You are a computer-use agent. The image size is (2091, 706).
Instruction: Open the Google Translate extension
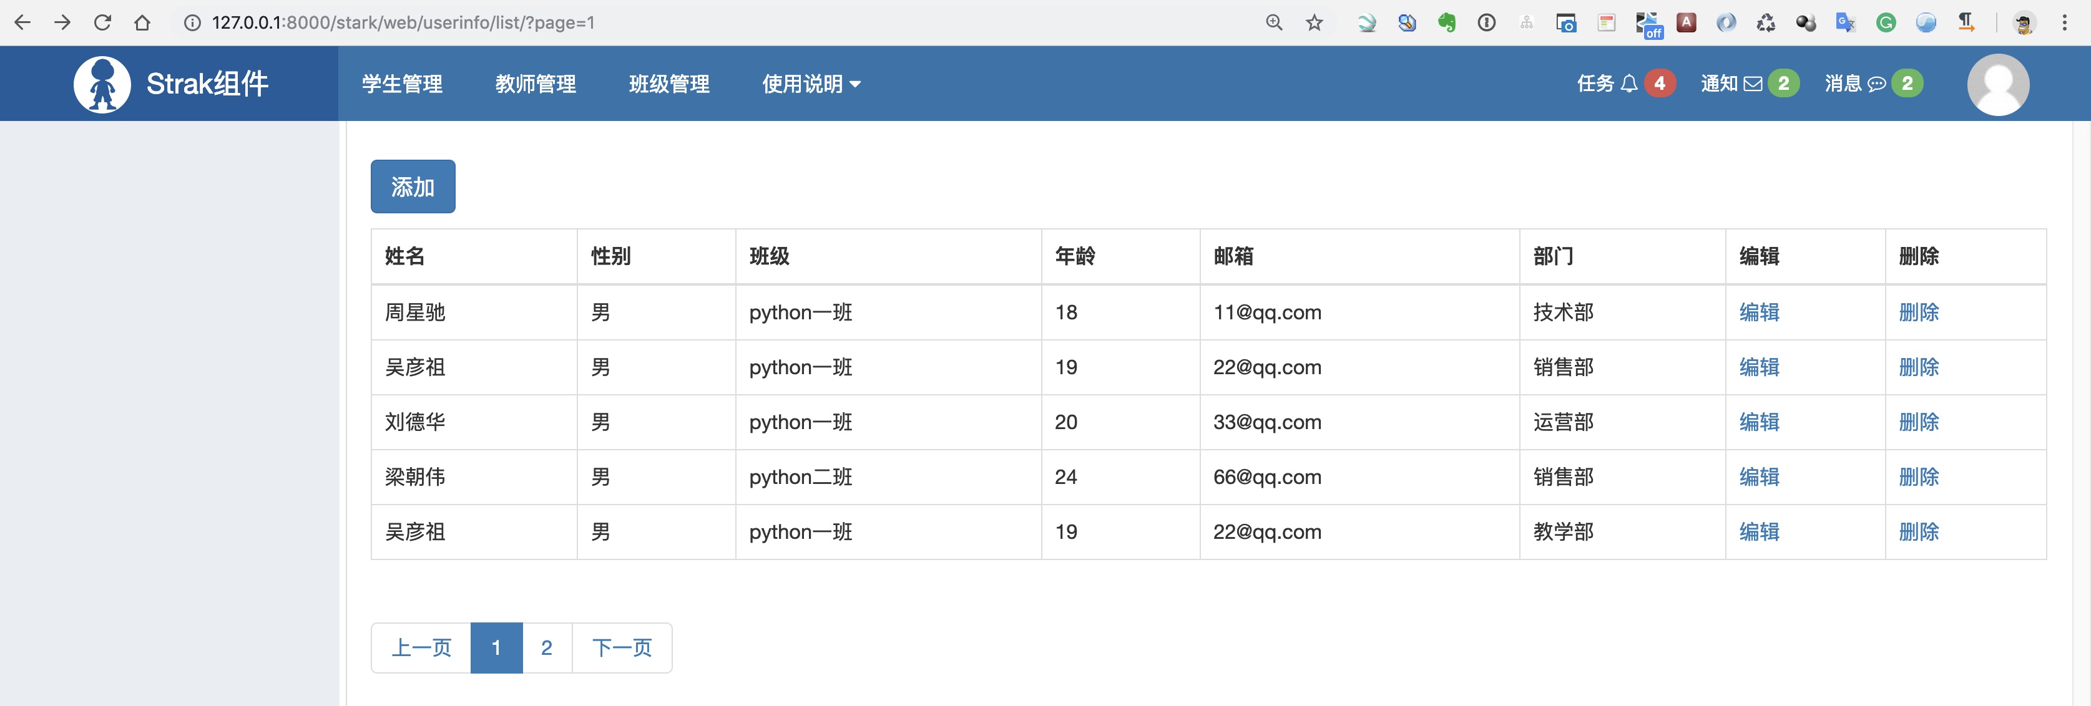pos(1846,22)
